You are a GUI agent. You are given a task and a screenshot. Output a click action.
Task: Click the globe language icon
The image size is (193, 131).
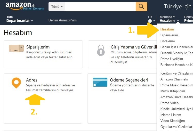pyautogui.click(x=150, y=21)
